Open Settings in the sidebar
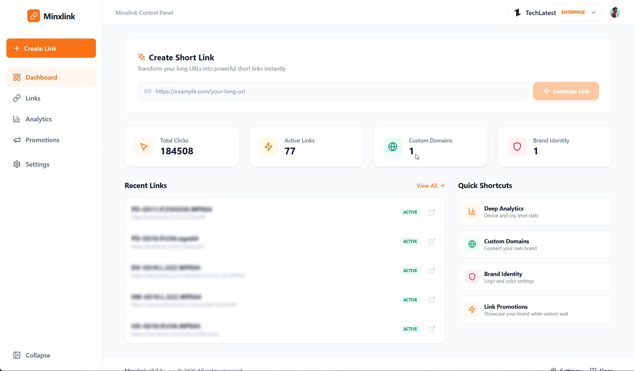Viewport: 634px width, 371px height. [51, 164]
